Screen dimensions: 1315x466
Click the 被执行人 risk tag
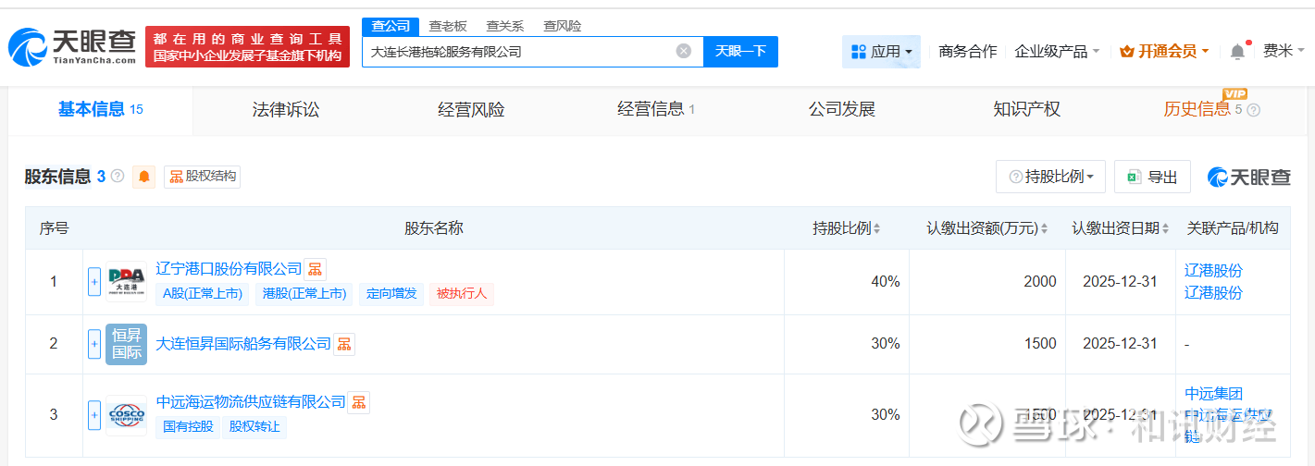point(462,294)
